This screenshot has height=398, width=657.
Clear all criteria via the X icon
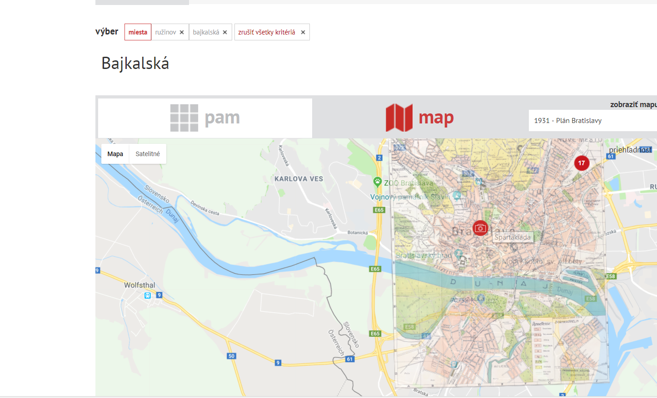tap(303, 32)
